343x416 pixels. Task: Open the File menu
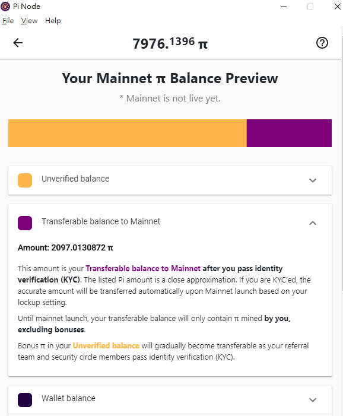pyautogui.click(x=8, y=21)
